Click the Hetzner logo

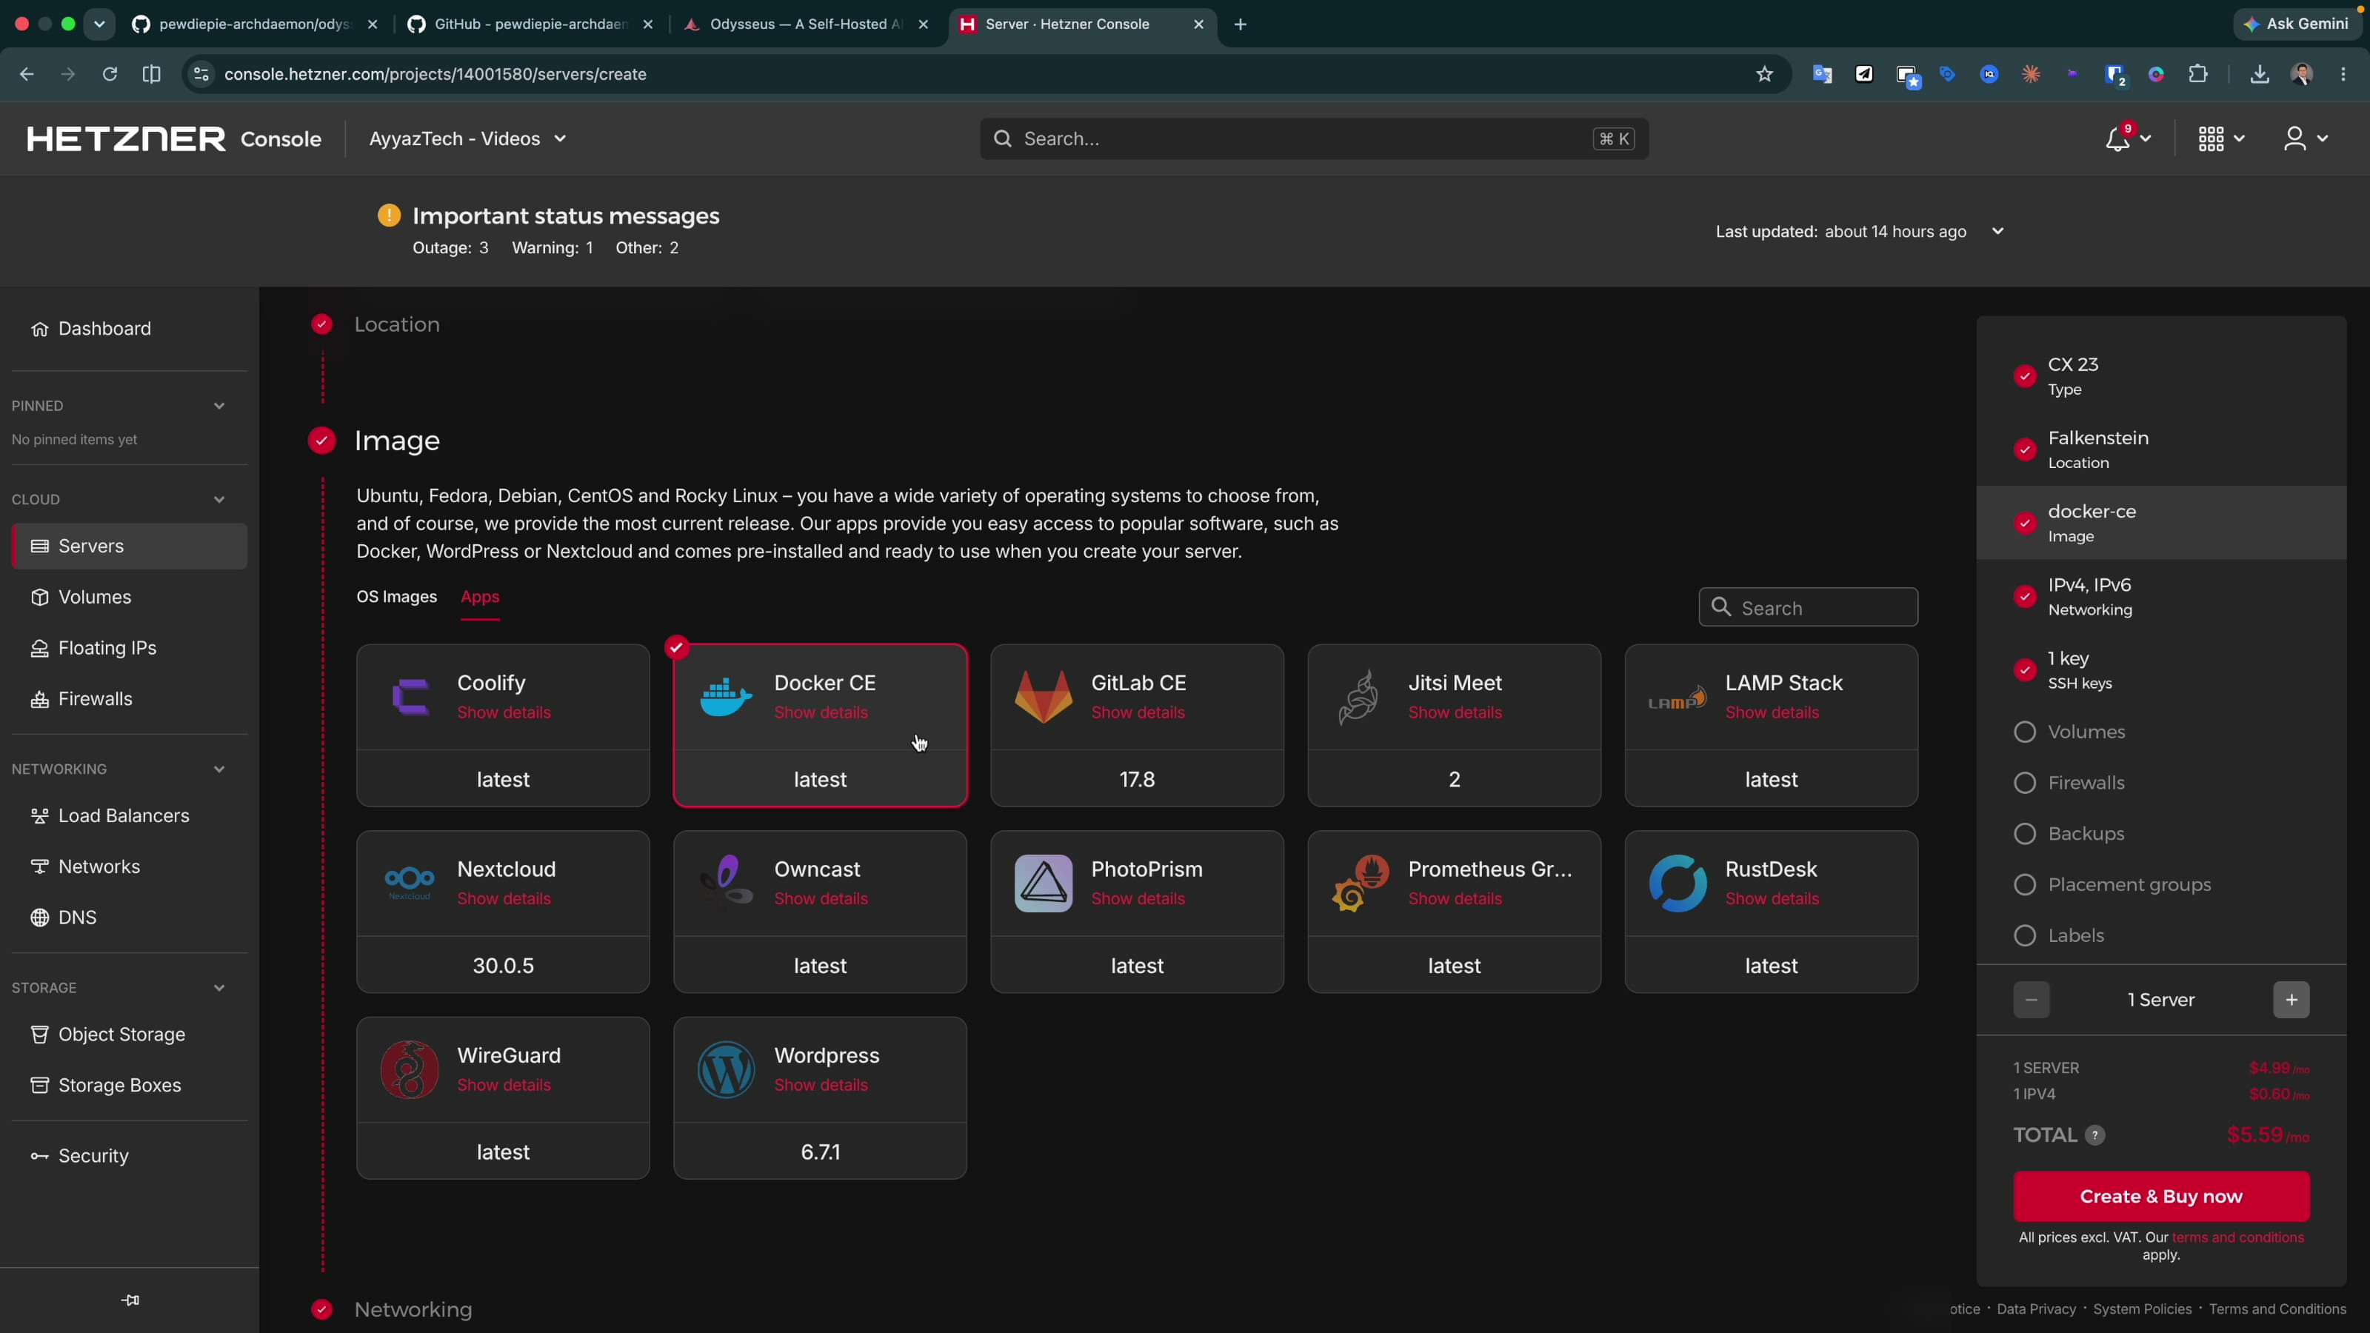click(125, 139)
